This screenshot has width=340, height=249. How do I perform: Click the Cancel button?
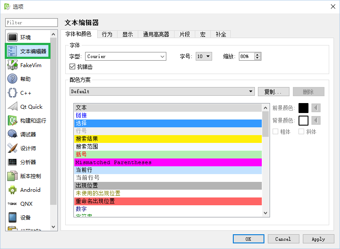pyautogui.click(x=283, y=239)
